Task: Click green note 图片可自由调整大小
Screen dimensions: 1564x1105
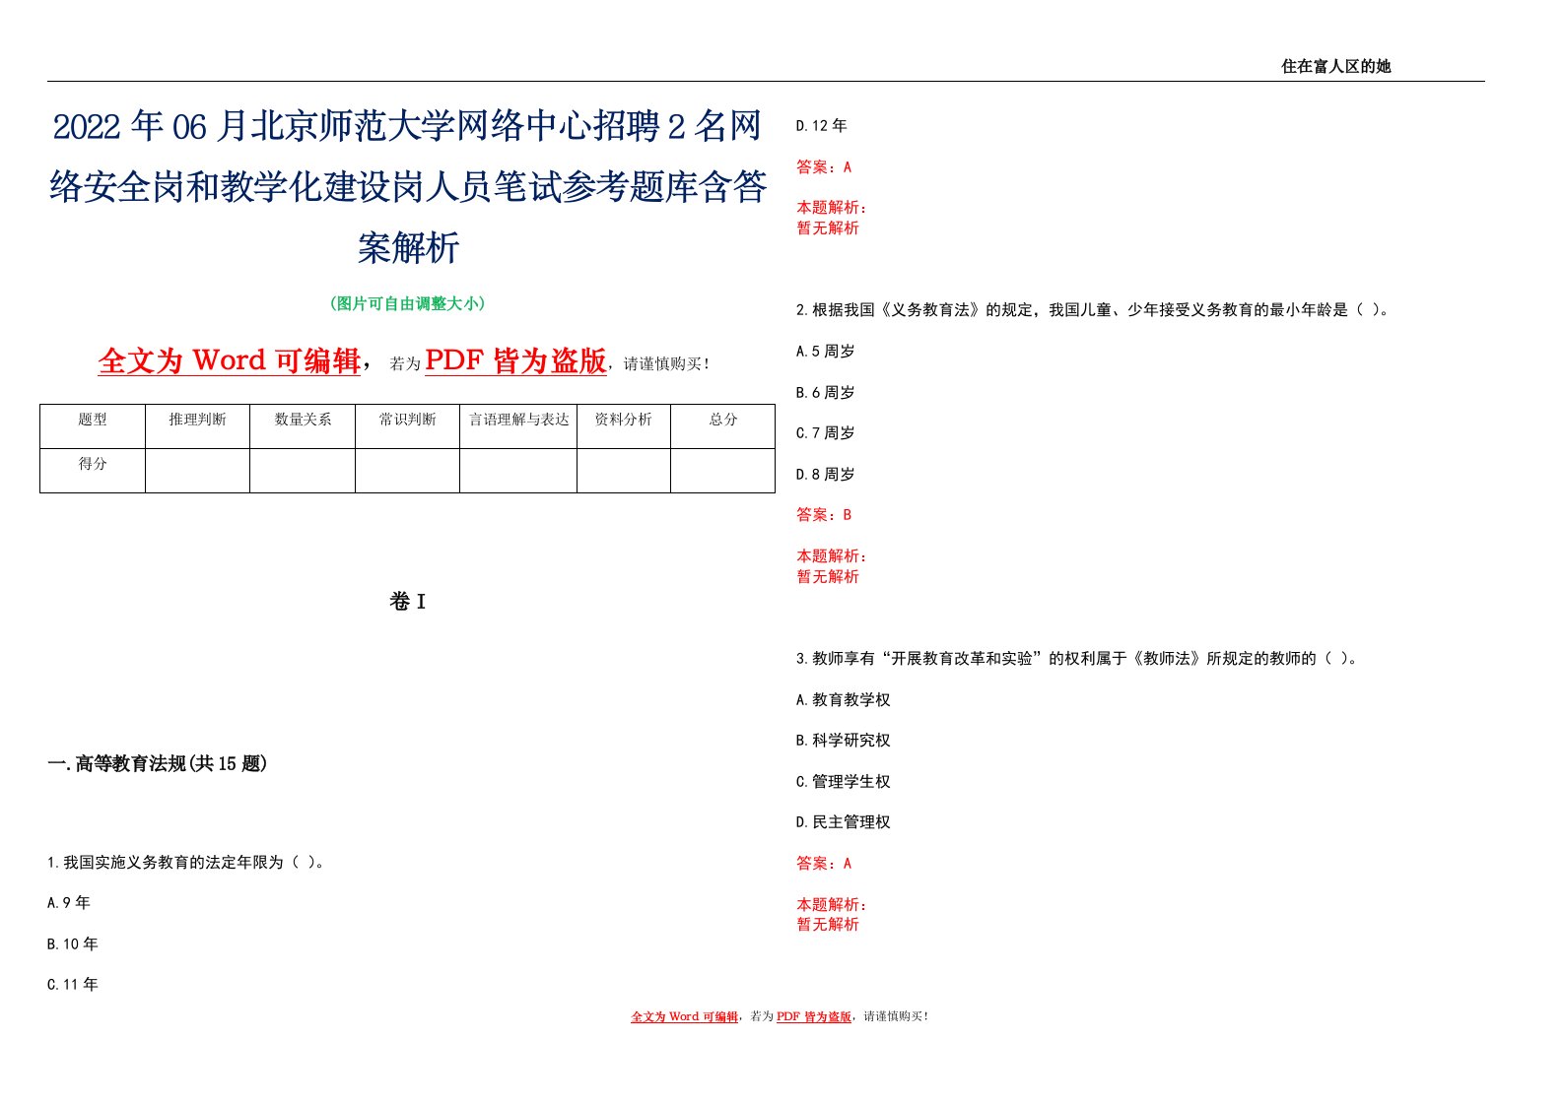Action: (407, 303)
